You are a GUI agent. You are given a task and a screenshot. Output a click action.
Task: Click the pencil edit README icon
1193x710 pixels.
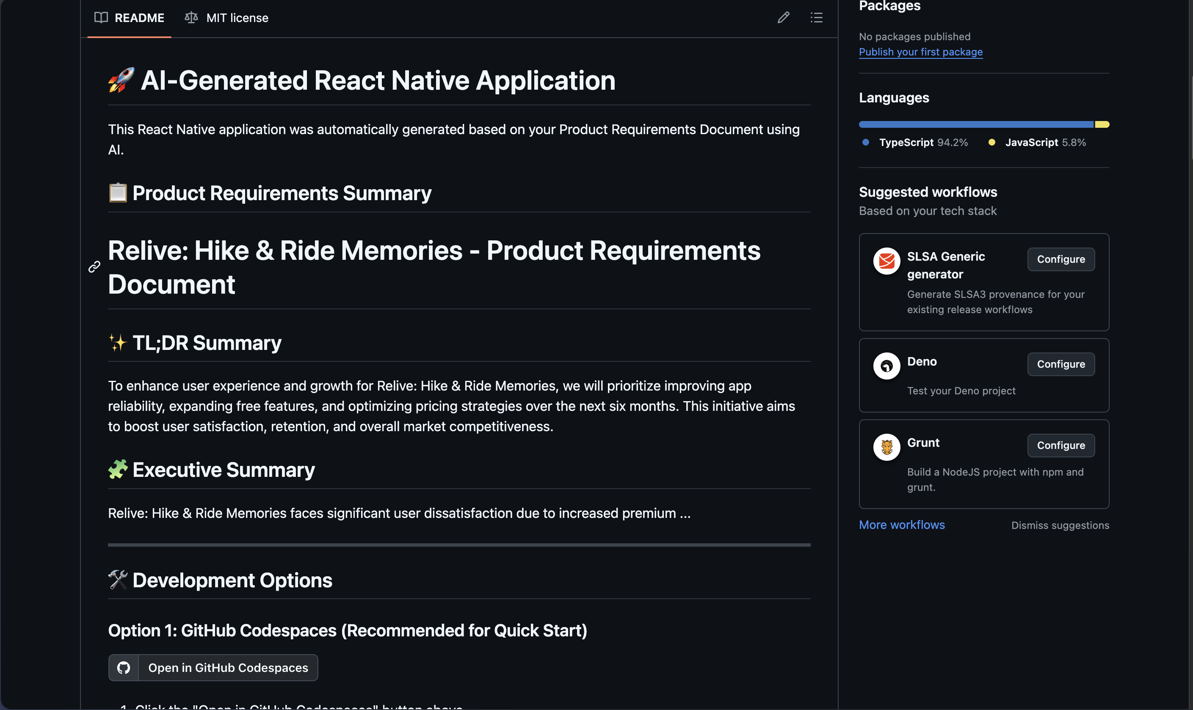tap(783, 18)
